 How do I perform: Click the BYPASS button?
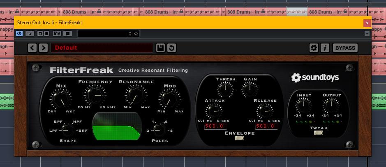tap(345, 48)
